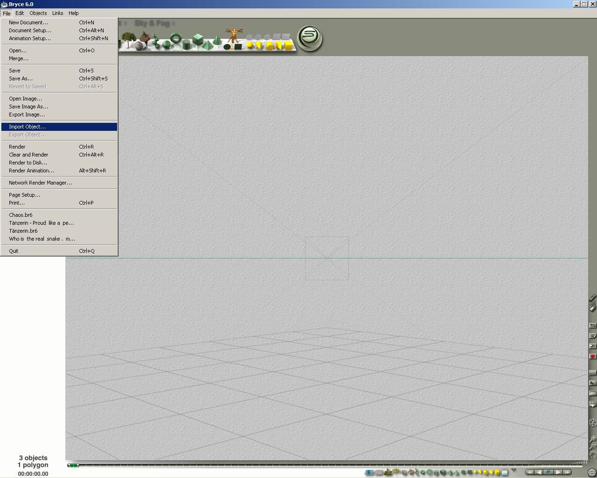Choose New Document... menu entry

click(x=59, y=22)
